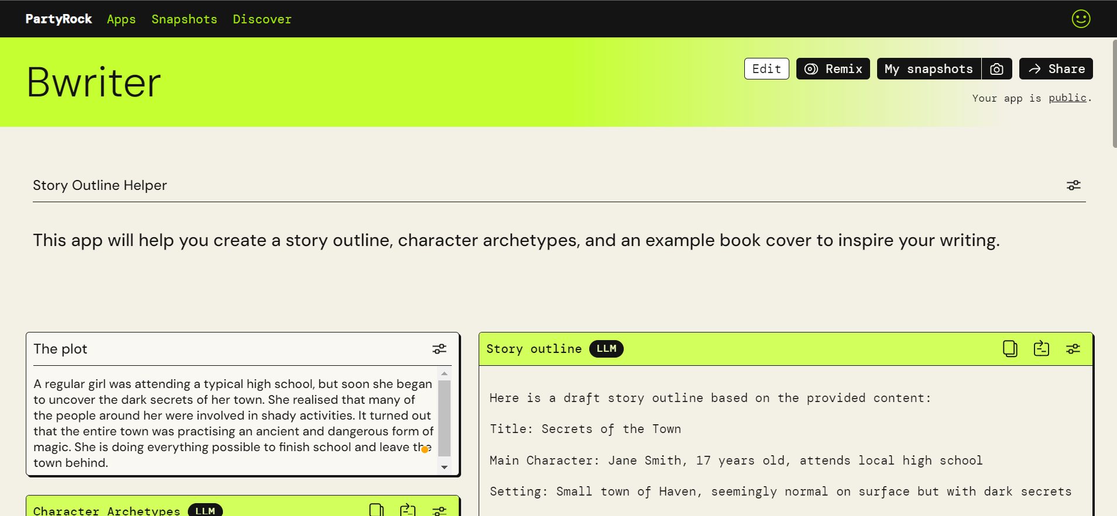Open Character Archetypes settings icon
The height and width of the screenshot is (516, 1117).
pos(439,511)
